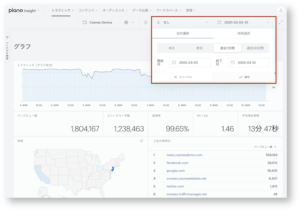The height and width of the screenshot is (211, 300).
Task: Open the ページビュー数 sort dropdown
Action: point(265,147)
